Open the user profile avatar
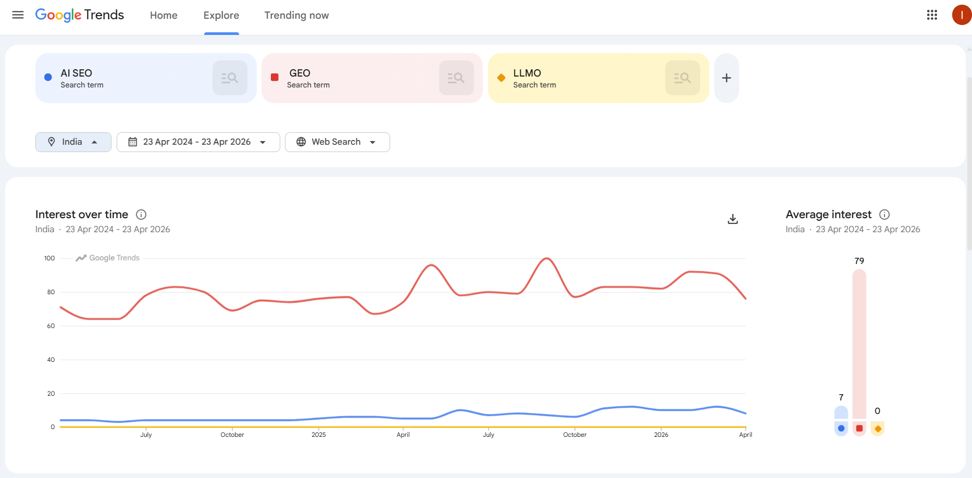 (961, 15)
